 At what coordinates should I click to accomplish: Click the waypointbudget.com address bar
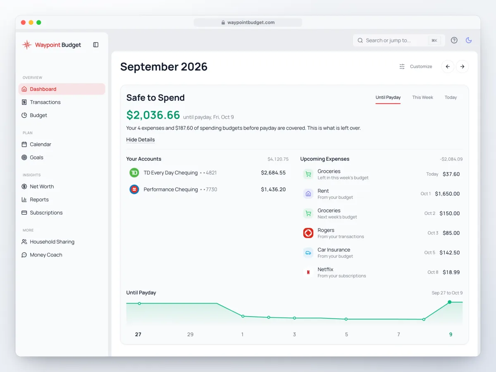click(x=248, y=23)
